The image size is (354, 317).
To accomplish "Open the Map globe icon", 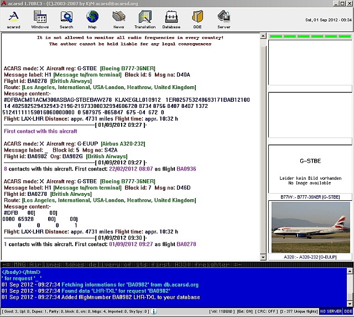I will pos(92,19).
